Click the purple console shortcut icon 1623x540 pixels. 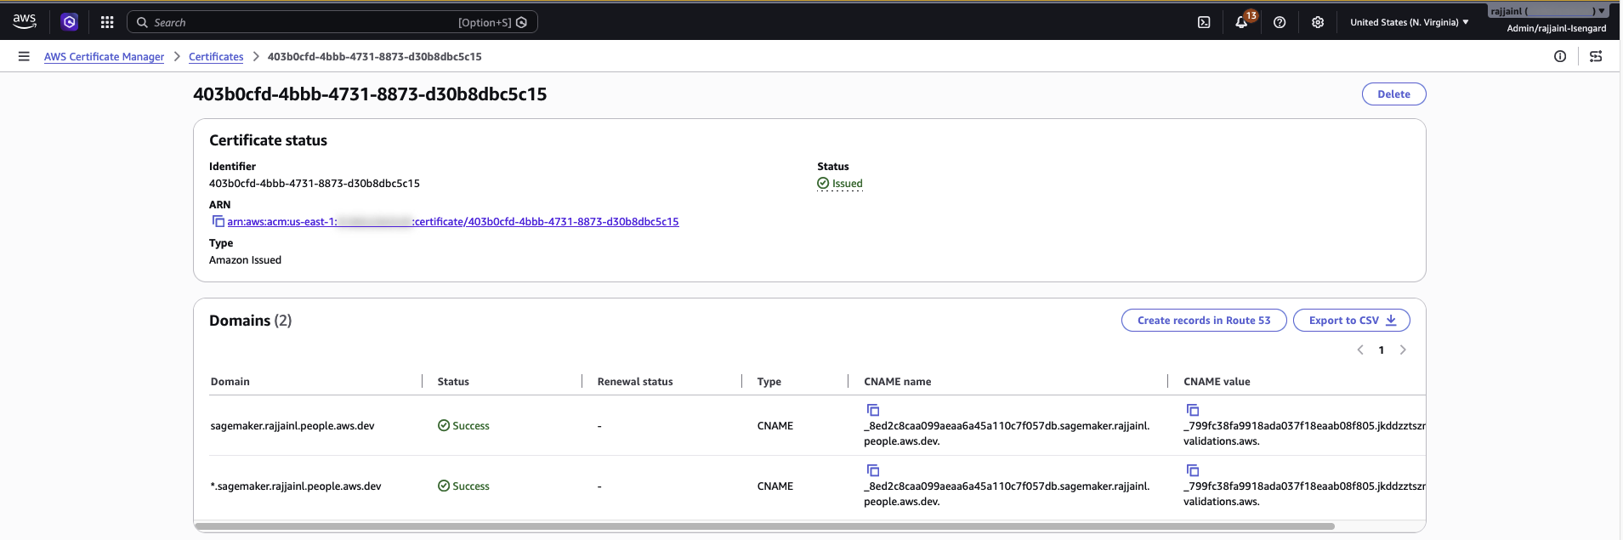coord(70,22)
